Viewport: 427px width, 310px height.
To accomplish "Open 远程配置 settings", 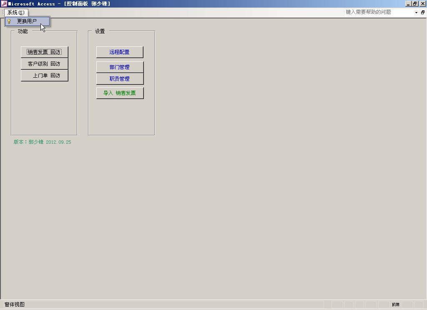I will (120, 52).
